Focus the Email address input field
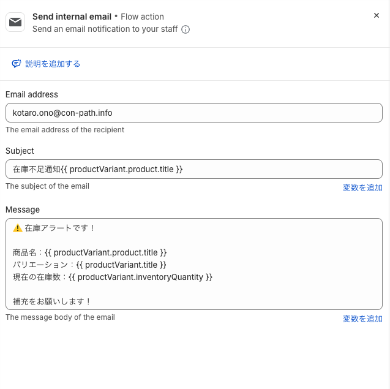 (193, 113)
